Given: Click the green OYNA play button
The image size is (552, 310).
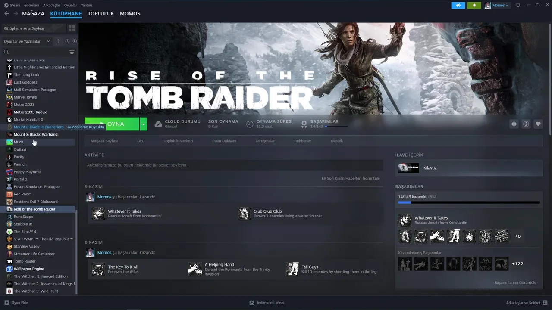Looking at the screenshot, I should tap(112, 124).
